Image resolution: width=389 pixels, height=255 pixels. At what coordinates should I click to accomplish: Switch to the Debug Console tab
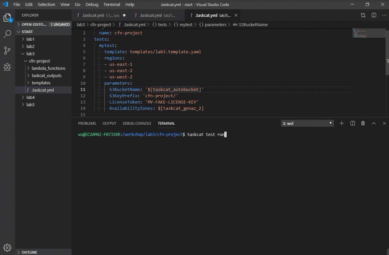[137, 123]
